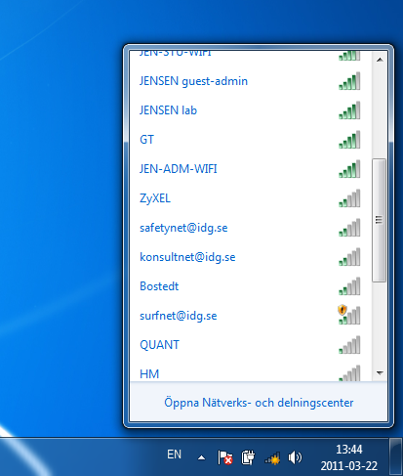
Task: Click the network list scrollbar thumb
Action: click(379, 220)
